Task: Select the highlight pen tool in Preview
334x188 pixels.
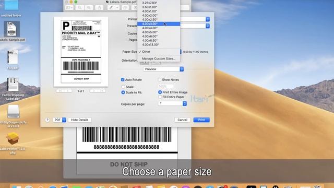Action: pos(111,8)
